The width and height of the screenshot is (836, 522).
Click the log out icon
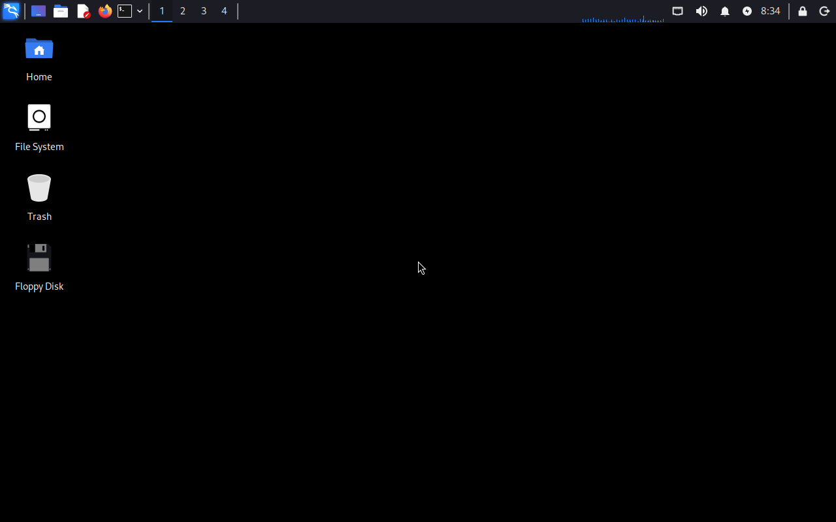824,11
